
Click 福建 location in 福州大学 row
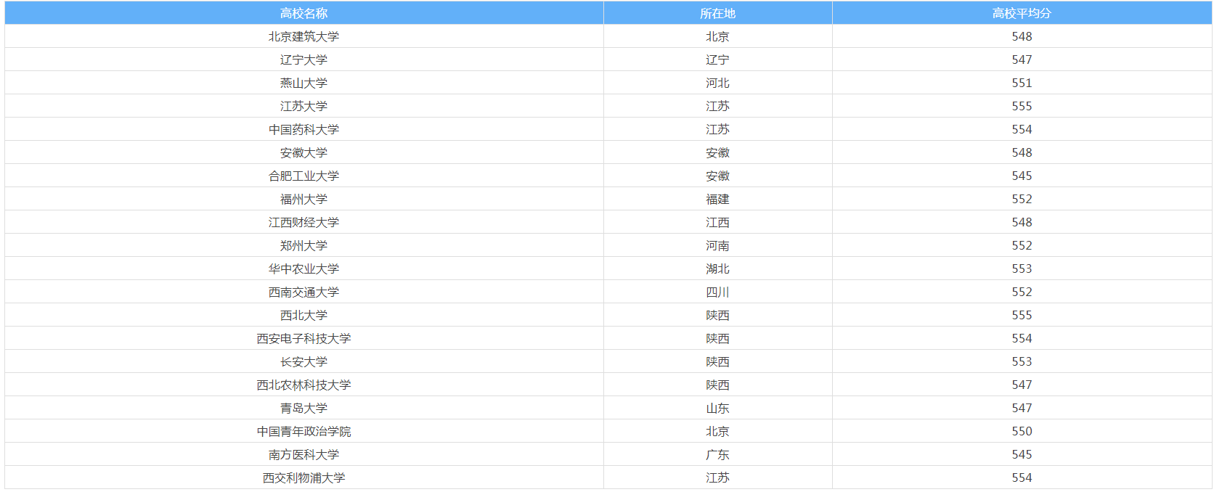point(717,199)
